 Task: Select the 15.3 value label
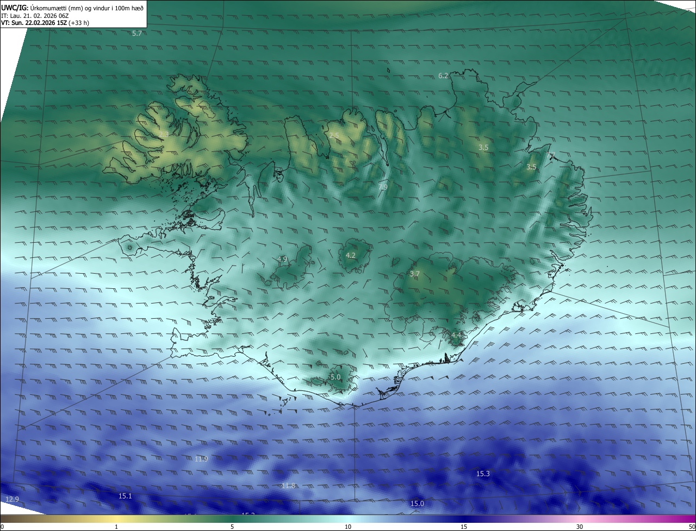483,473
